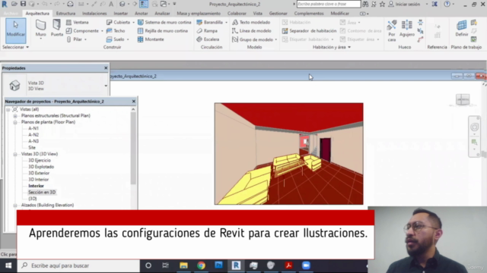Switch to the Anotar tab
This screenshot has height=273, width=487.
(x=142, y=14)
